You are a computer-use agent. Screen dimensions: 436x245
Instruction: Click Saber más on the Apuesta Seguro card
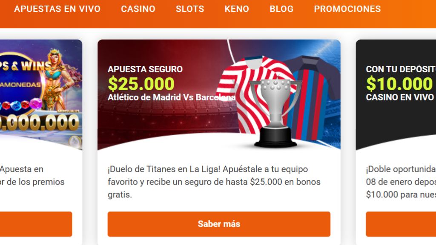tap(219, 224)
